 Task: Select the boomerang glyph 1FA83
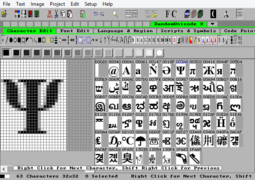[x=181, y=158]
